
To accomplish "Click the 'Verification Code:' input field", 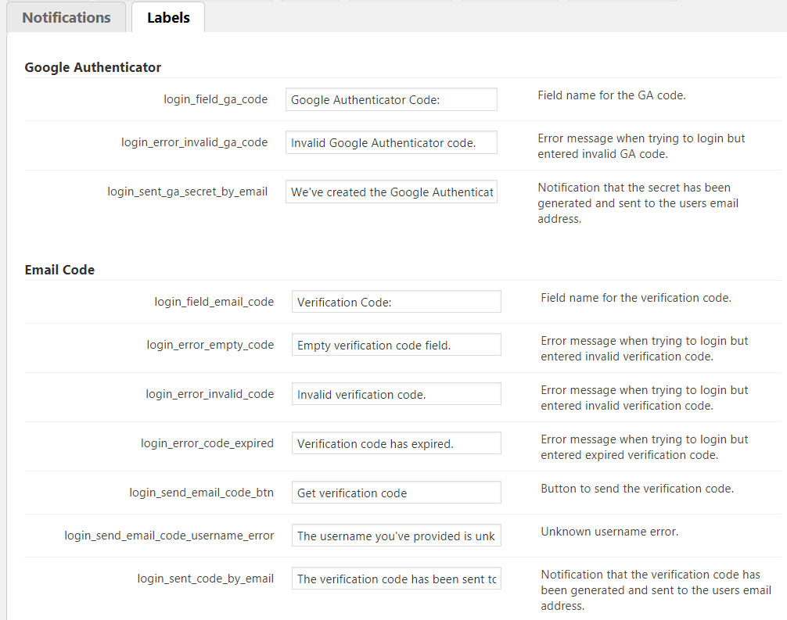I will point(396,302).
